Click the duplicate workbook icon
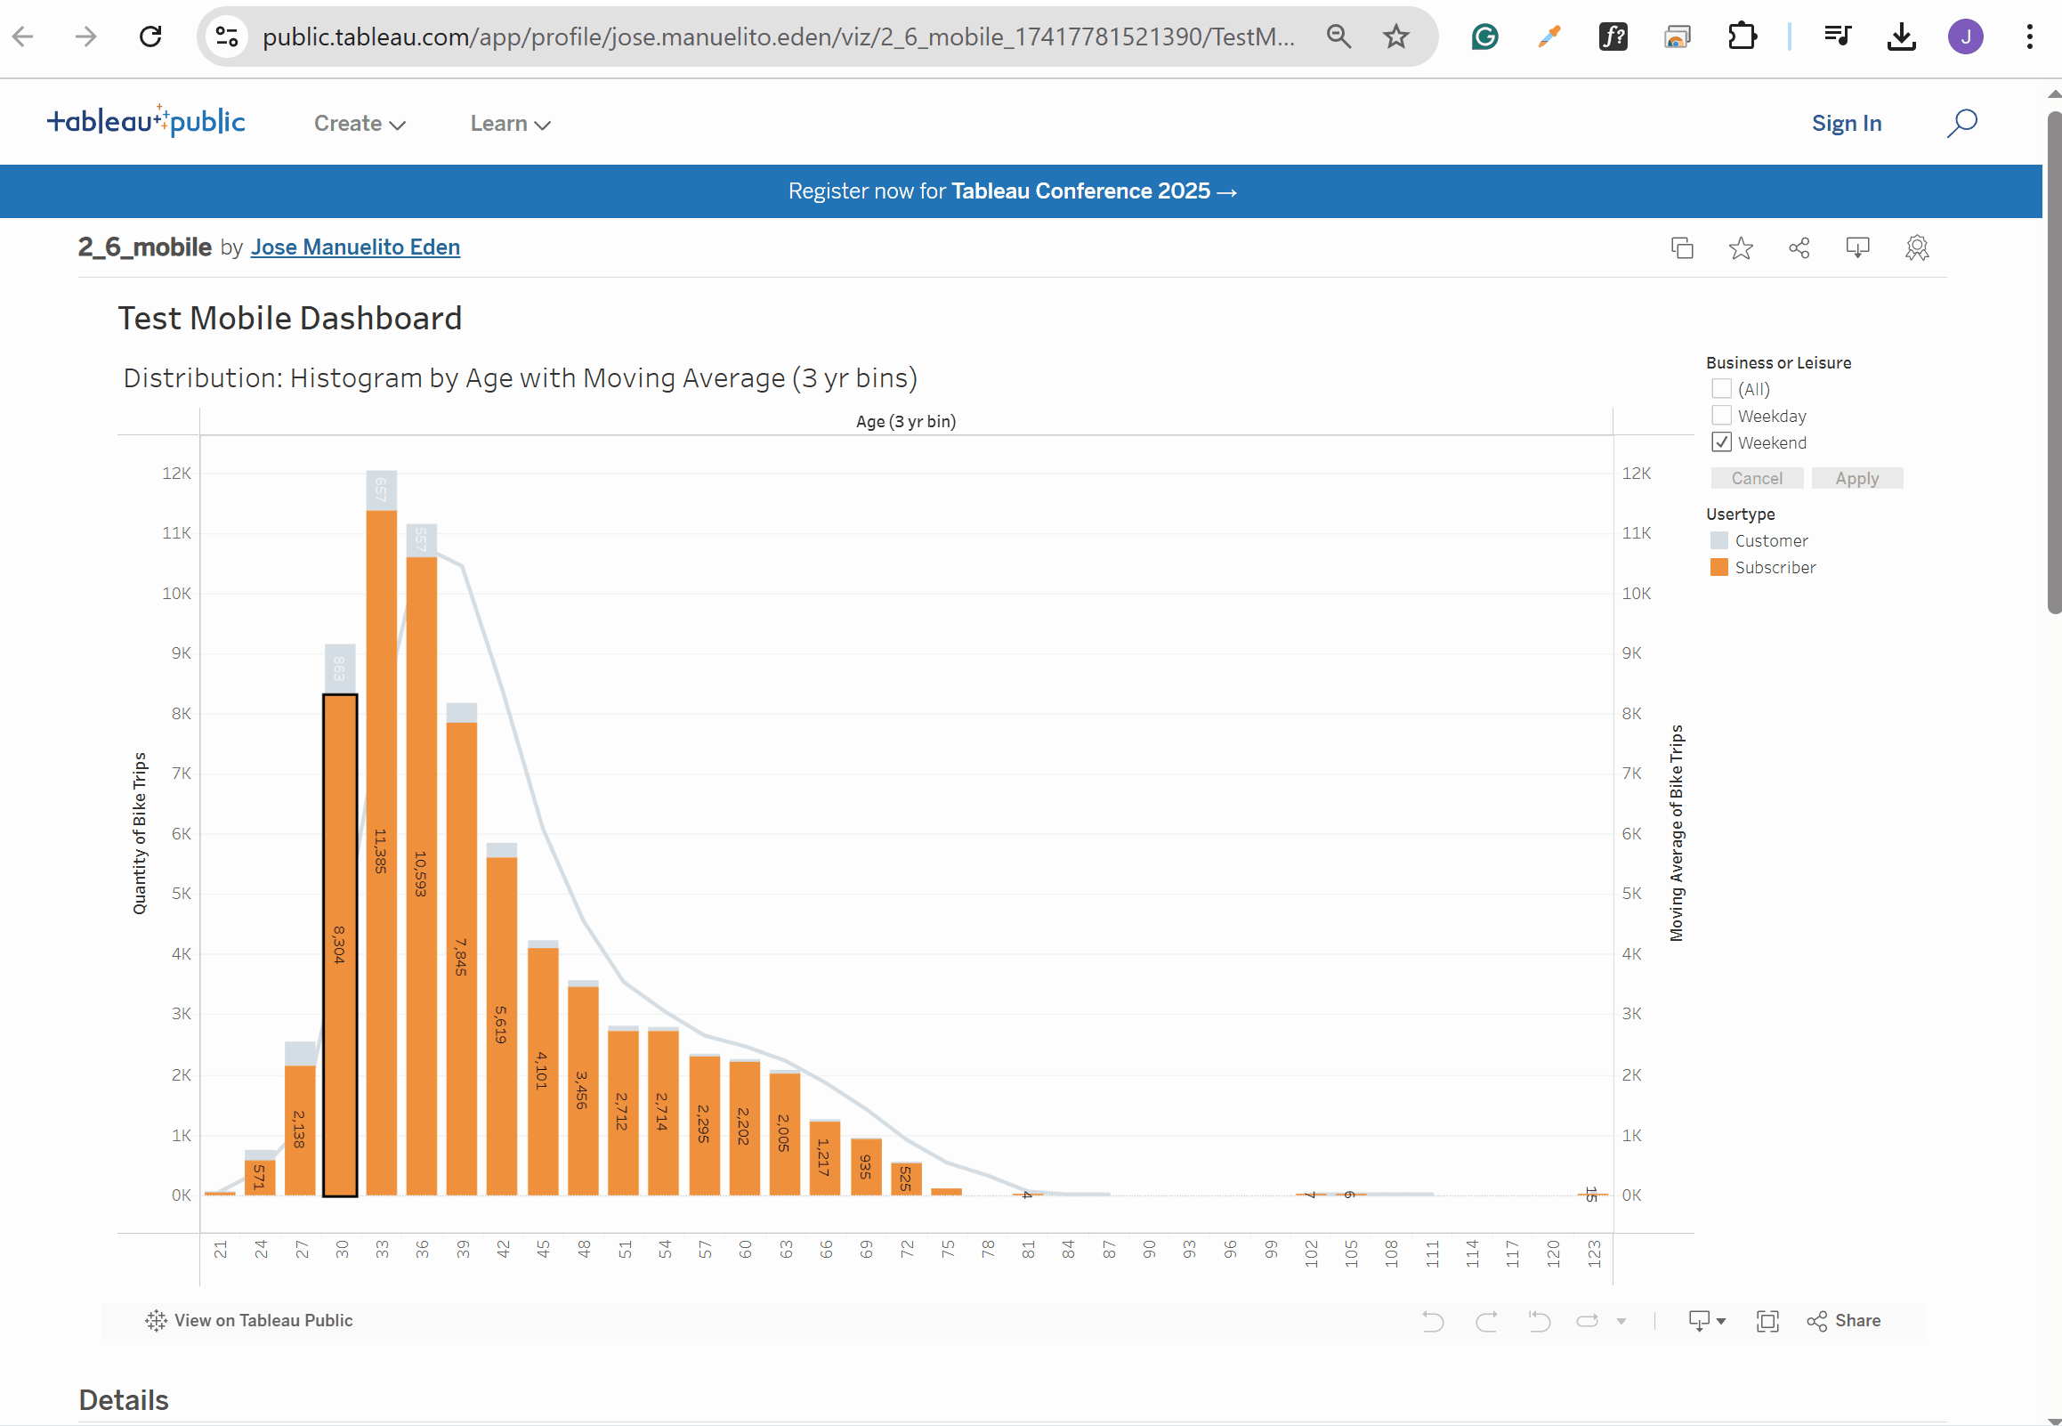The image size is (2062, 1426). [x=1682, y=247]
